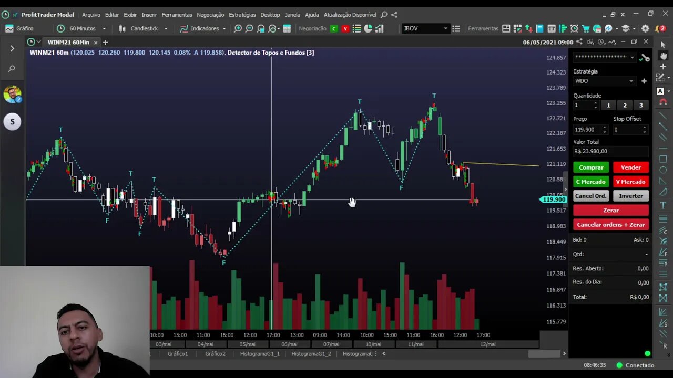The image size is (673, 378).
Task: Click the zoom out magnifier icon
Action: [x=249, y=28]
